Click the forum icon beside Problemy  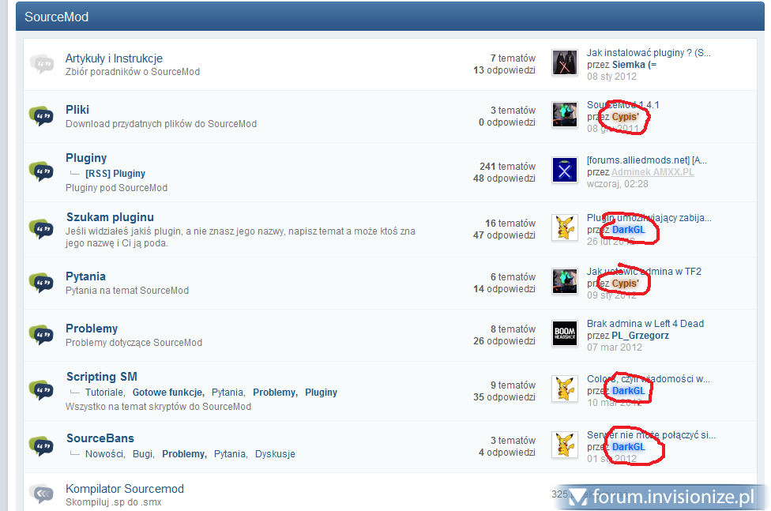[42, 335]
